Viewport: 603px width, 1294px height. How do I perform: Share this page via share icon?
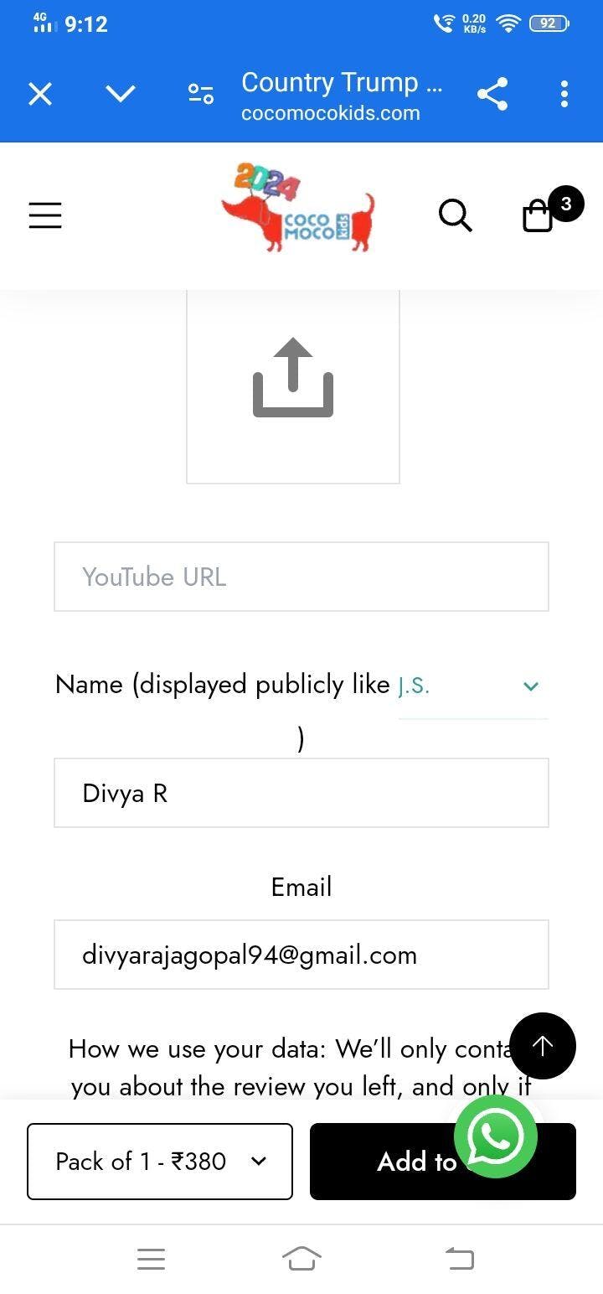click(492, 94)
